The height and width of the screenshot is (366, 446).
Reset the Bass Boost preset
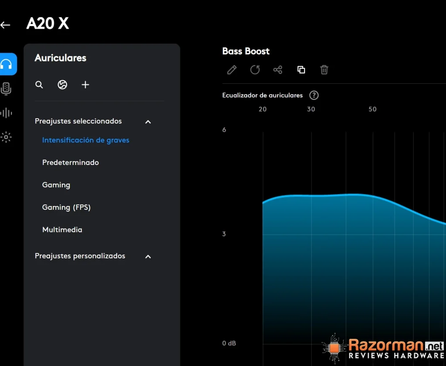(x=255, y=70)
